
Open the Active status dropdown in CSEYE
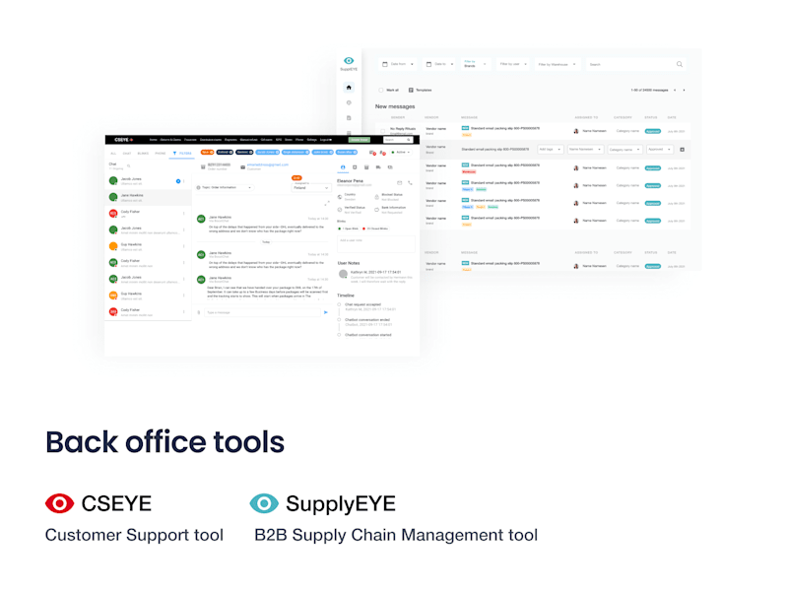[401, 153]
